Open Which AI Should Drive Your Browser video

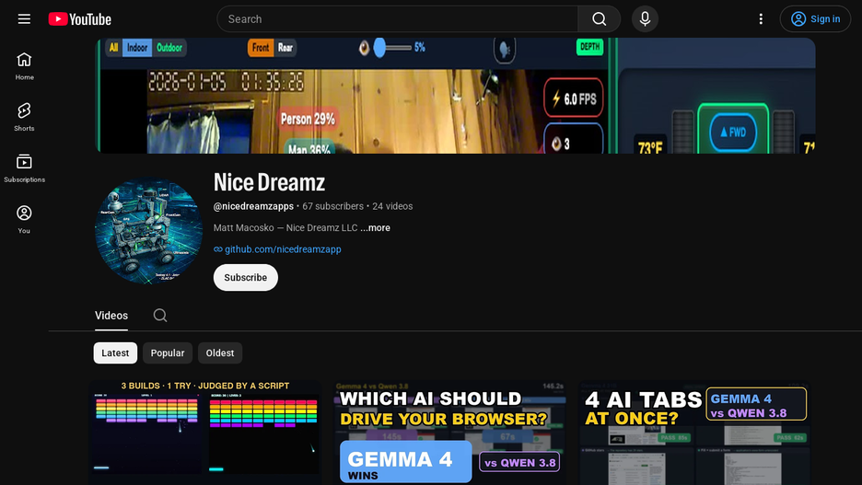(450, 433)
